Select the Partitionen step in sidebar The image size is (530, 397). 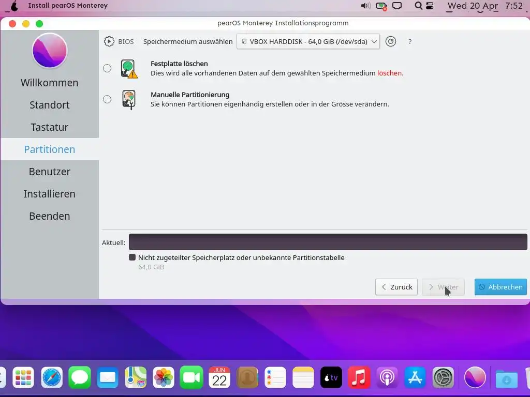[49, 149]
